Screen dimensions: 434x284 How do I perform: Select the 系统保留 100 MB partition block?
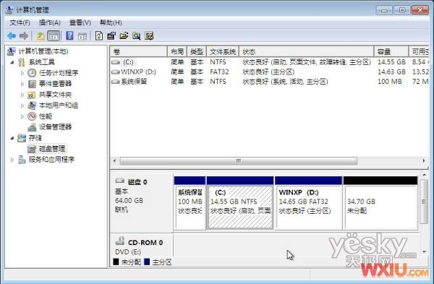coord(190,203)
